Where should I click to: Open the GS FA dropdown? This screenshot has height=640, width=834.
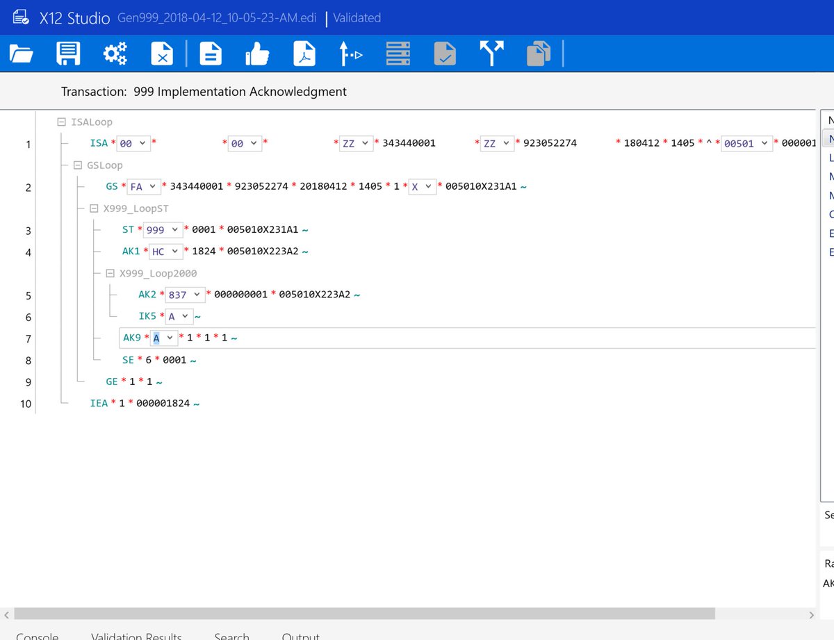[143, 187]
